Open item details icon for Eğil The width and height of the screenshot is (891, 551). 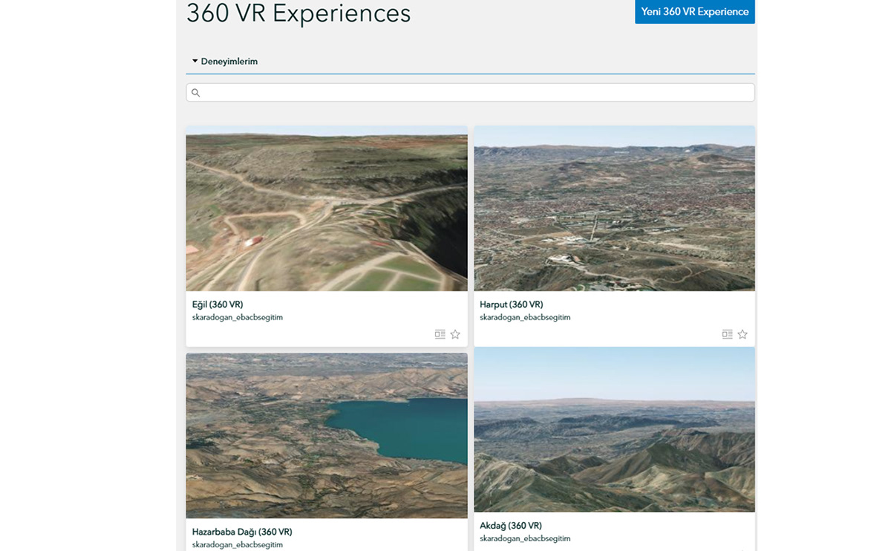[440, 334]
